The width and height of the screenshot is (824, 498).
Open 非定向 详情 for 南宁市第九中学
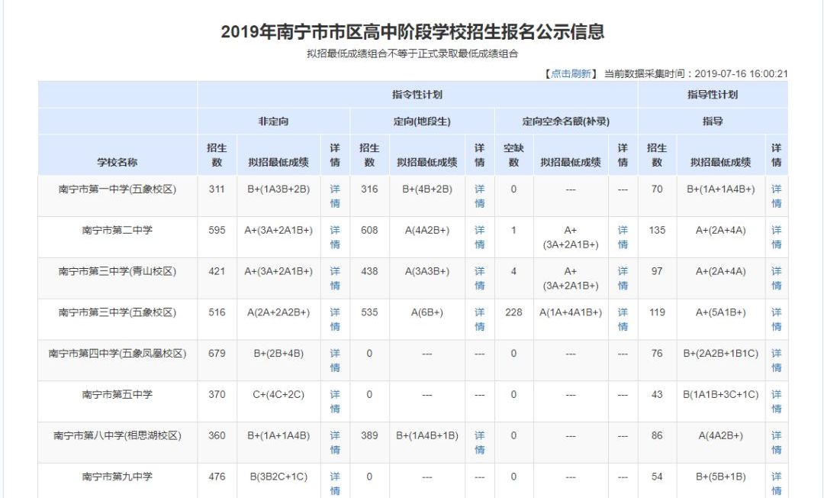[x=335, y=483]
